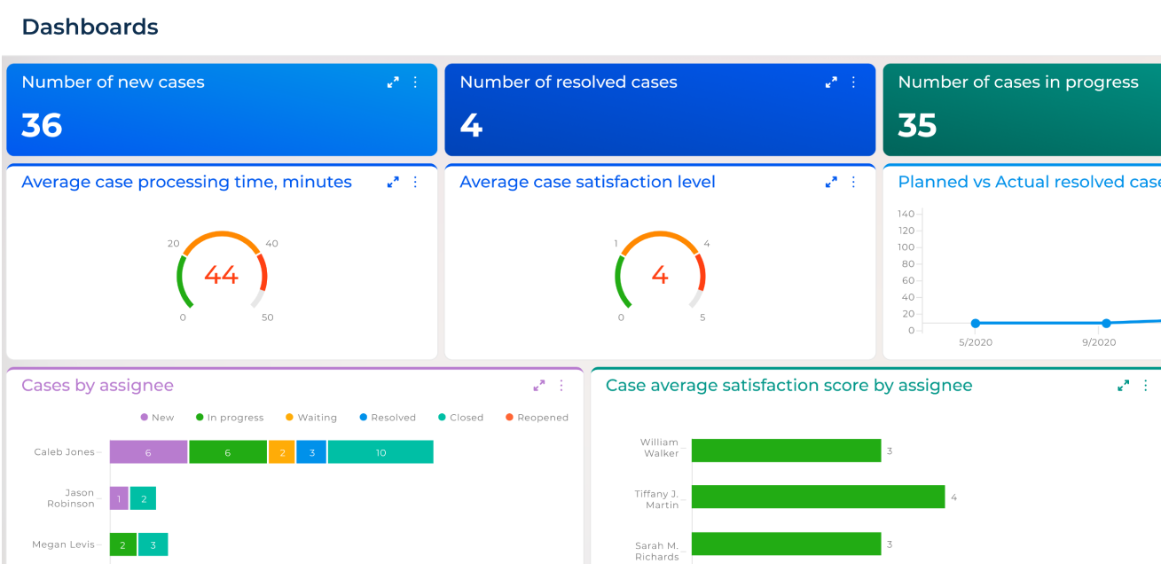Expand the Number of new cases widget
Image resolution: width=1161 pixels, height=564 pixels.
(393, 82)
